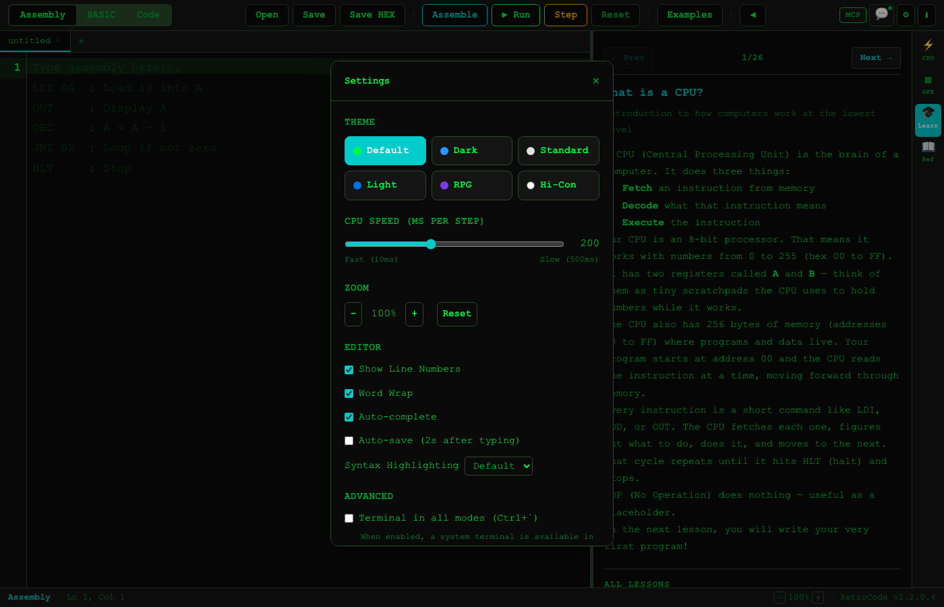Open a new editor tab with plus
The image size is (944, 607).
(x=80, y=40)
